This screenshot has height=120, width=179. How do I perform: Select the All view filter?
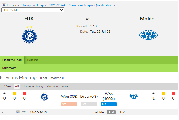click(x=17, y=86)
